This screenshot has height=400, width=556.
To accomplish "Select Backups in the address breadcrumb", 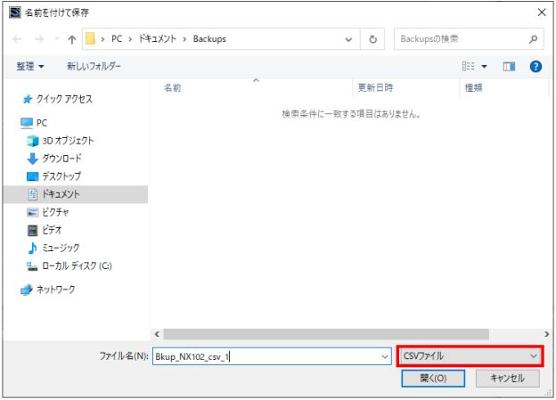I will 209,38.
